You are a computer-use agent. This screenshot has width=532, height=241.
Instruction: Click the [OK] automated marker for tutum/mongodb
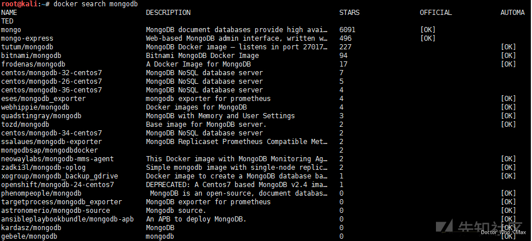point(508,47)
